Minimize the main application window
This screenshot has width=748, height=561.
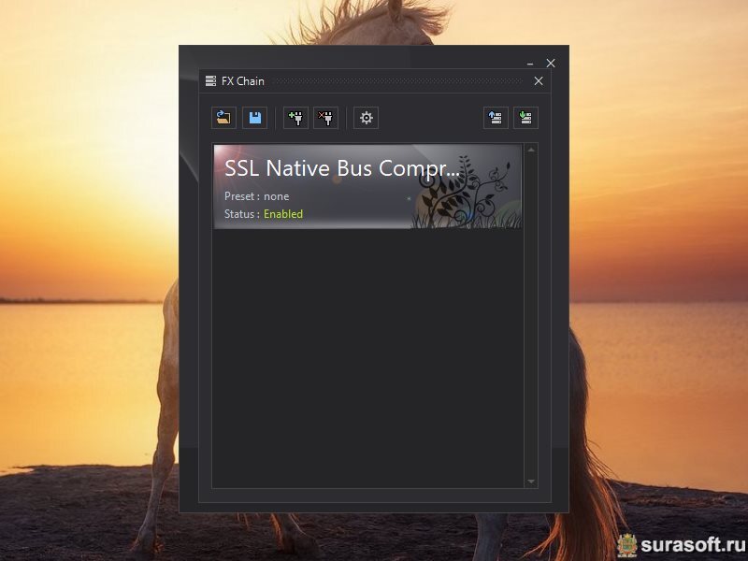[530, 63]
